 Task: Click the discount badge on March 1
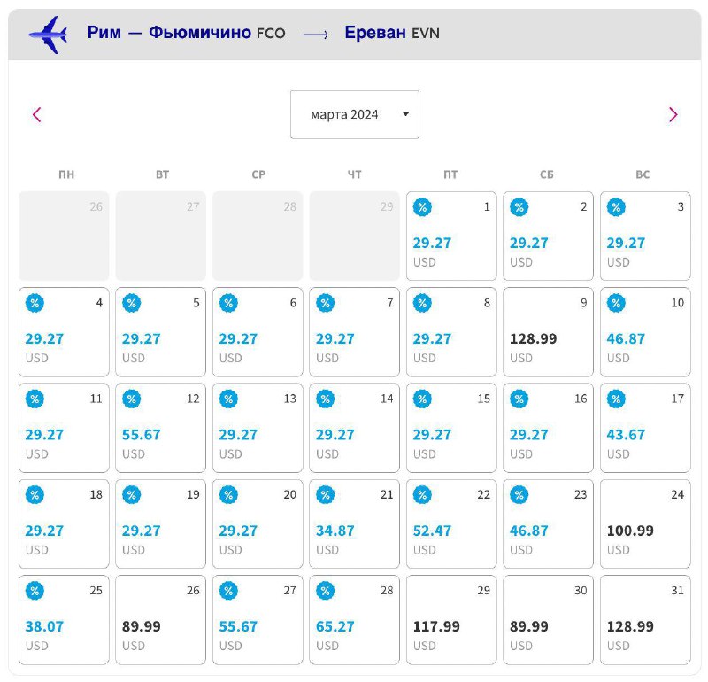click(x=422, y=207)
